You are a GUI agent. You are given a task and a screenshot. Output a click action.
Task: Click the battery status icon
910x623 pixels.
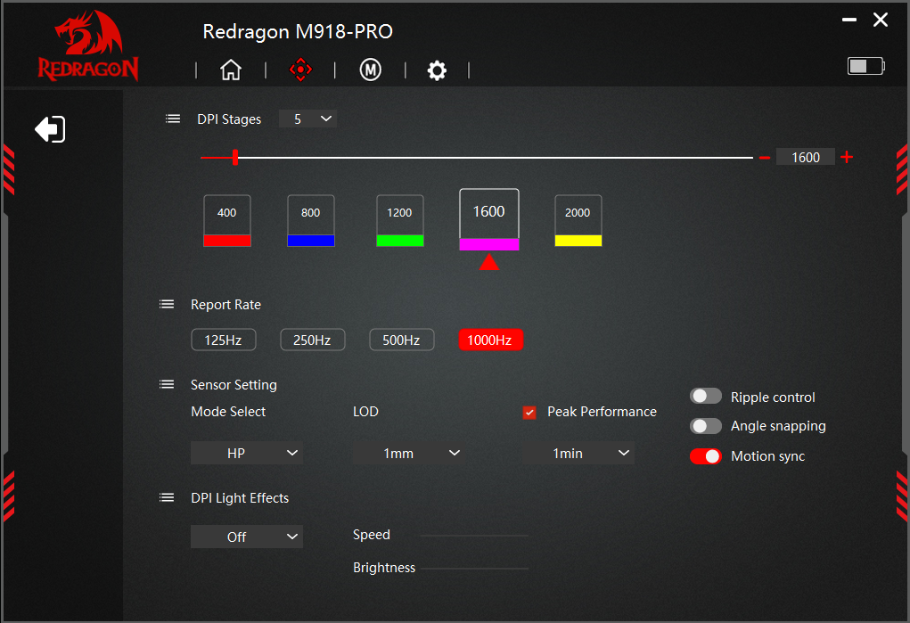[865, 66]
